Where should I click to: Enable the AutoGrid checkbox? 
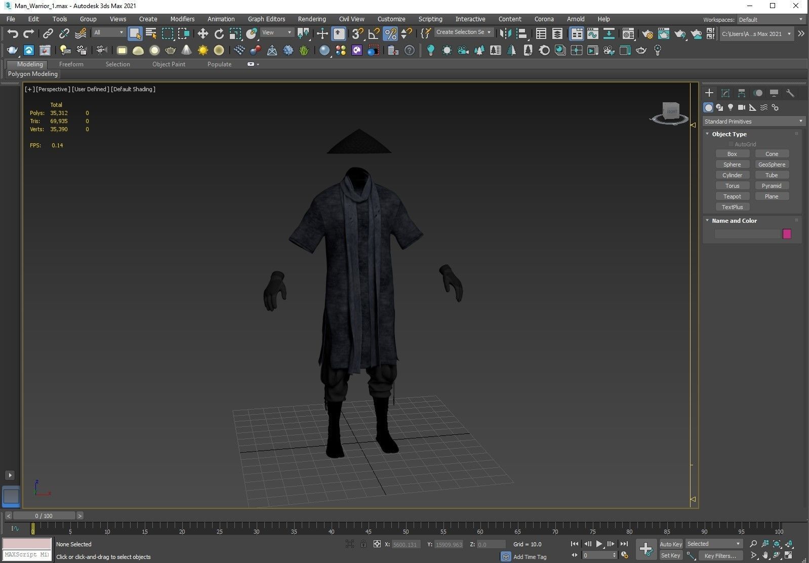coord(731,144)
